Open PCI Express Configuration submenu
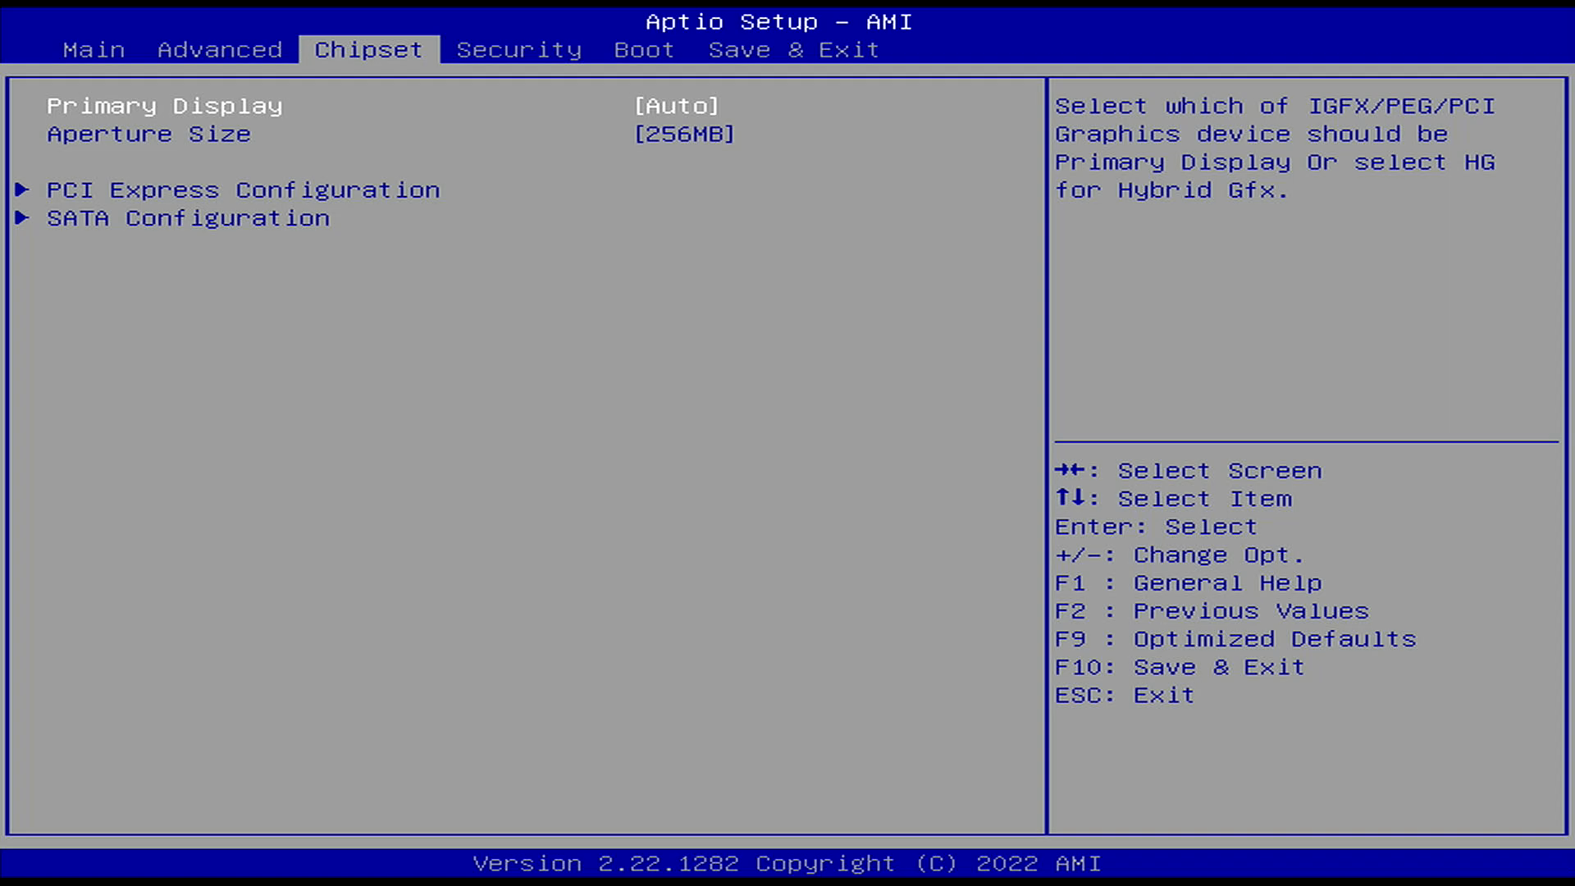 [x=243, y=190]
